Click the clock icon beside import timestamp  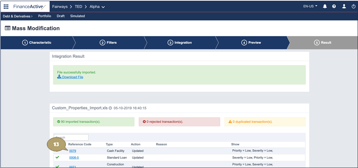point(110,108)
